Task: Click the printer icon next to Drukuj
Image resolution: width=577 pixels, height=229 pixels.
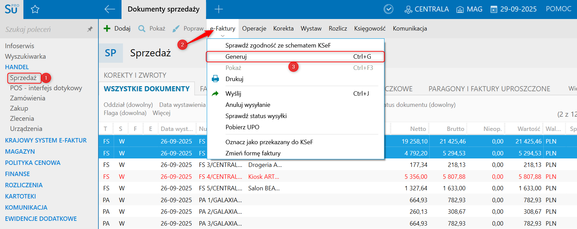Action: pos(215,79)
